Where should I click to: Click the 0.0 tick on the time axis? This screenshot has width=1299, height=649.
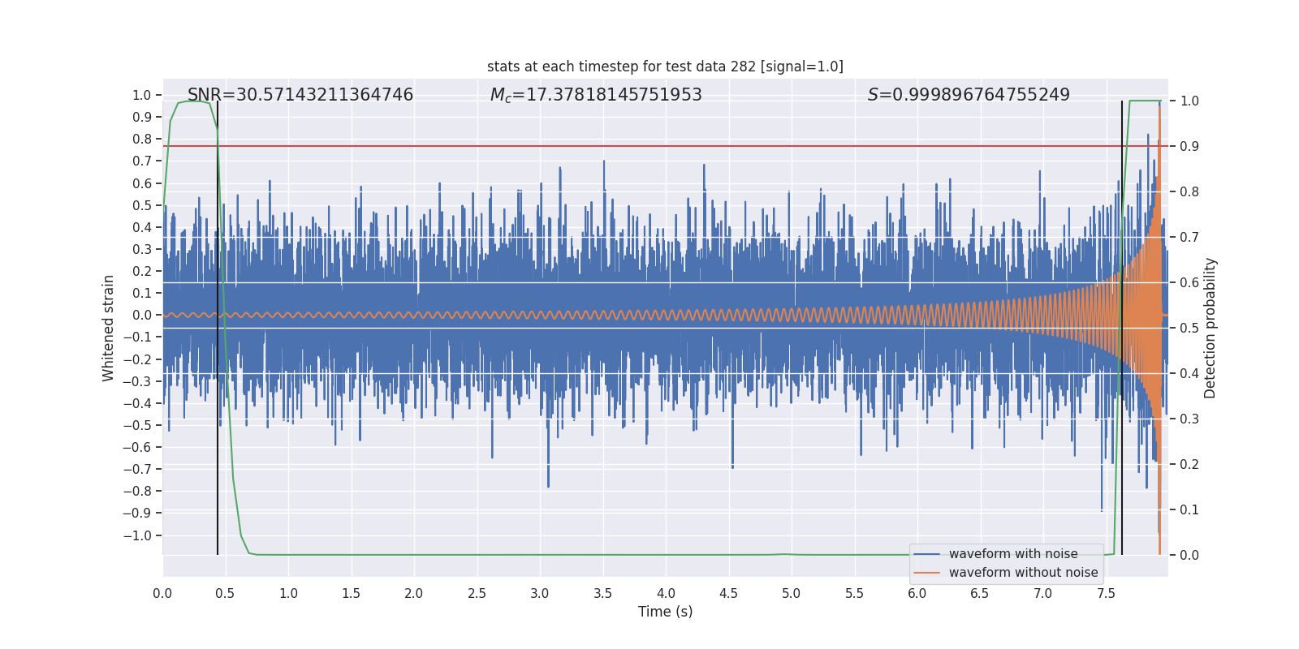tap(162, 593)
